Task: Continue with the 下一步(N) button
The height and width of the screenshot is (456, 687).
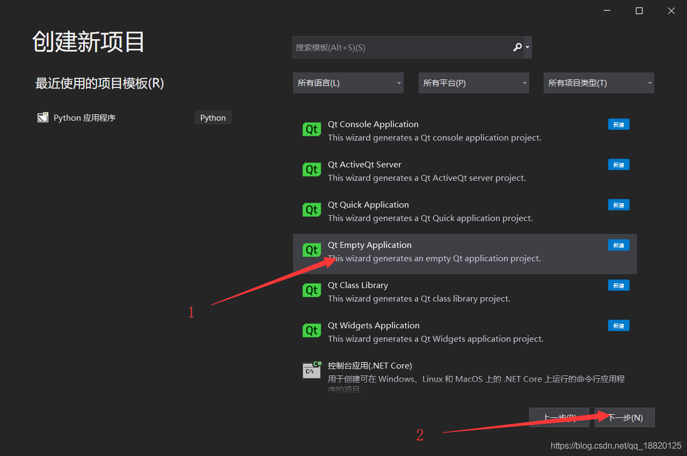Action: (625, 417)
